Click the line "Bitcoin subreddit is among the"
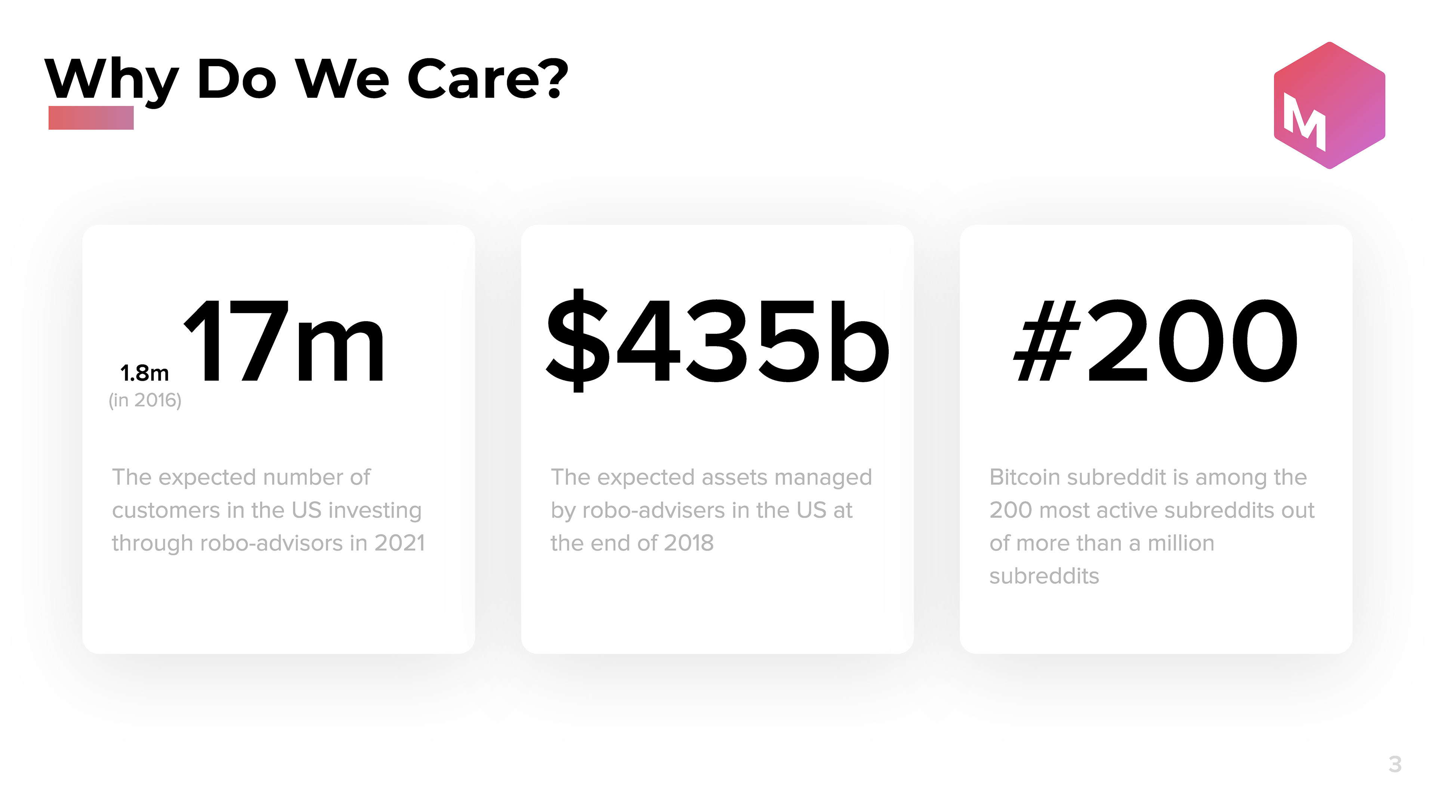Viewport: 1435px width, 807px height. pos(1148,477)
